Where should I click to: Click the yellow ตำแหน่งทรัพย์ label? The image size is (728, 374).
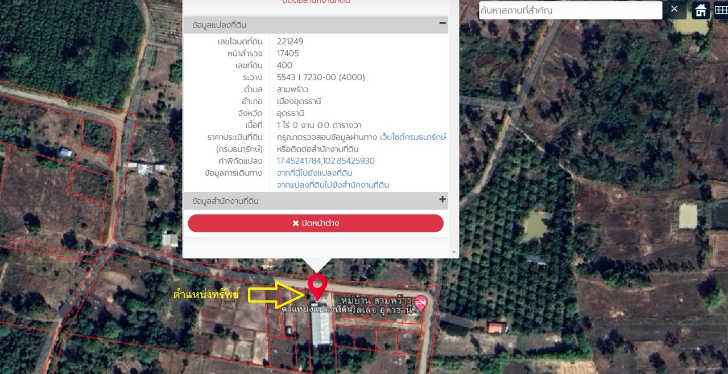206,295
